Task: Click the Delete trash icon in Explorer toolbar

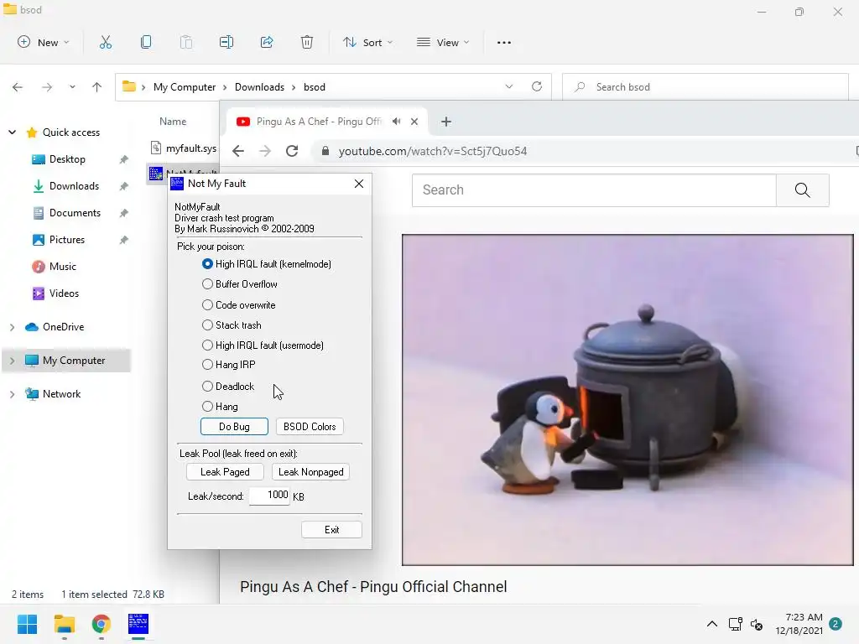Action: point(307,42)
